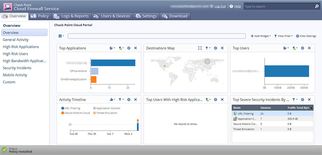Click the Log Out link

[x=220, y=6]
